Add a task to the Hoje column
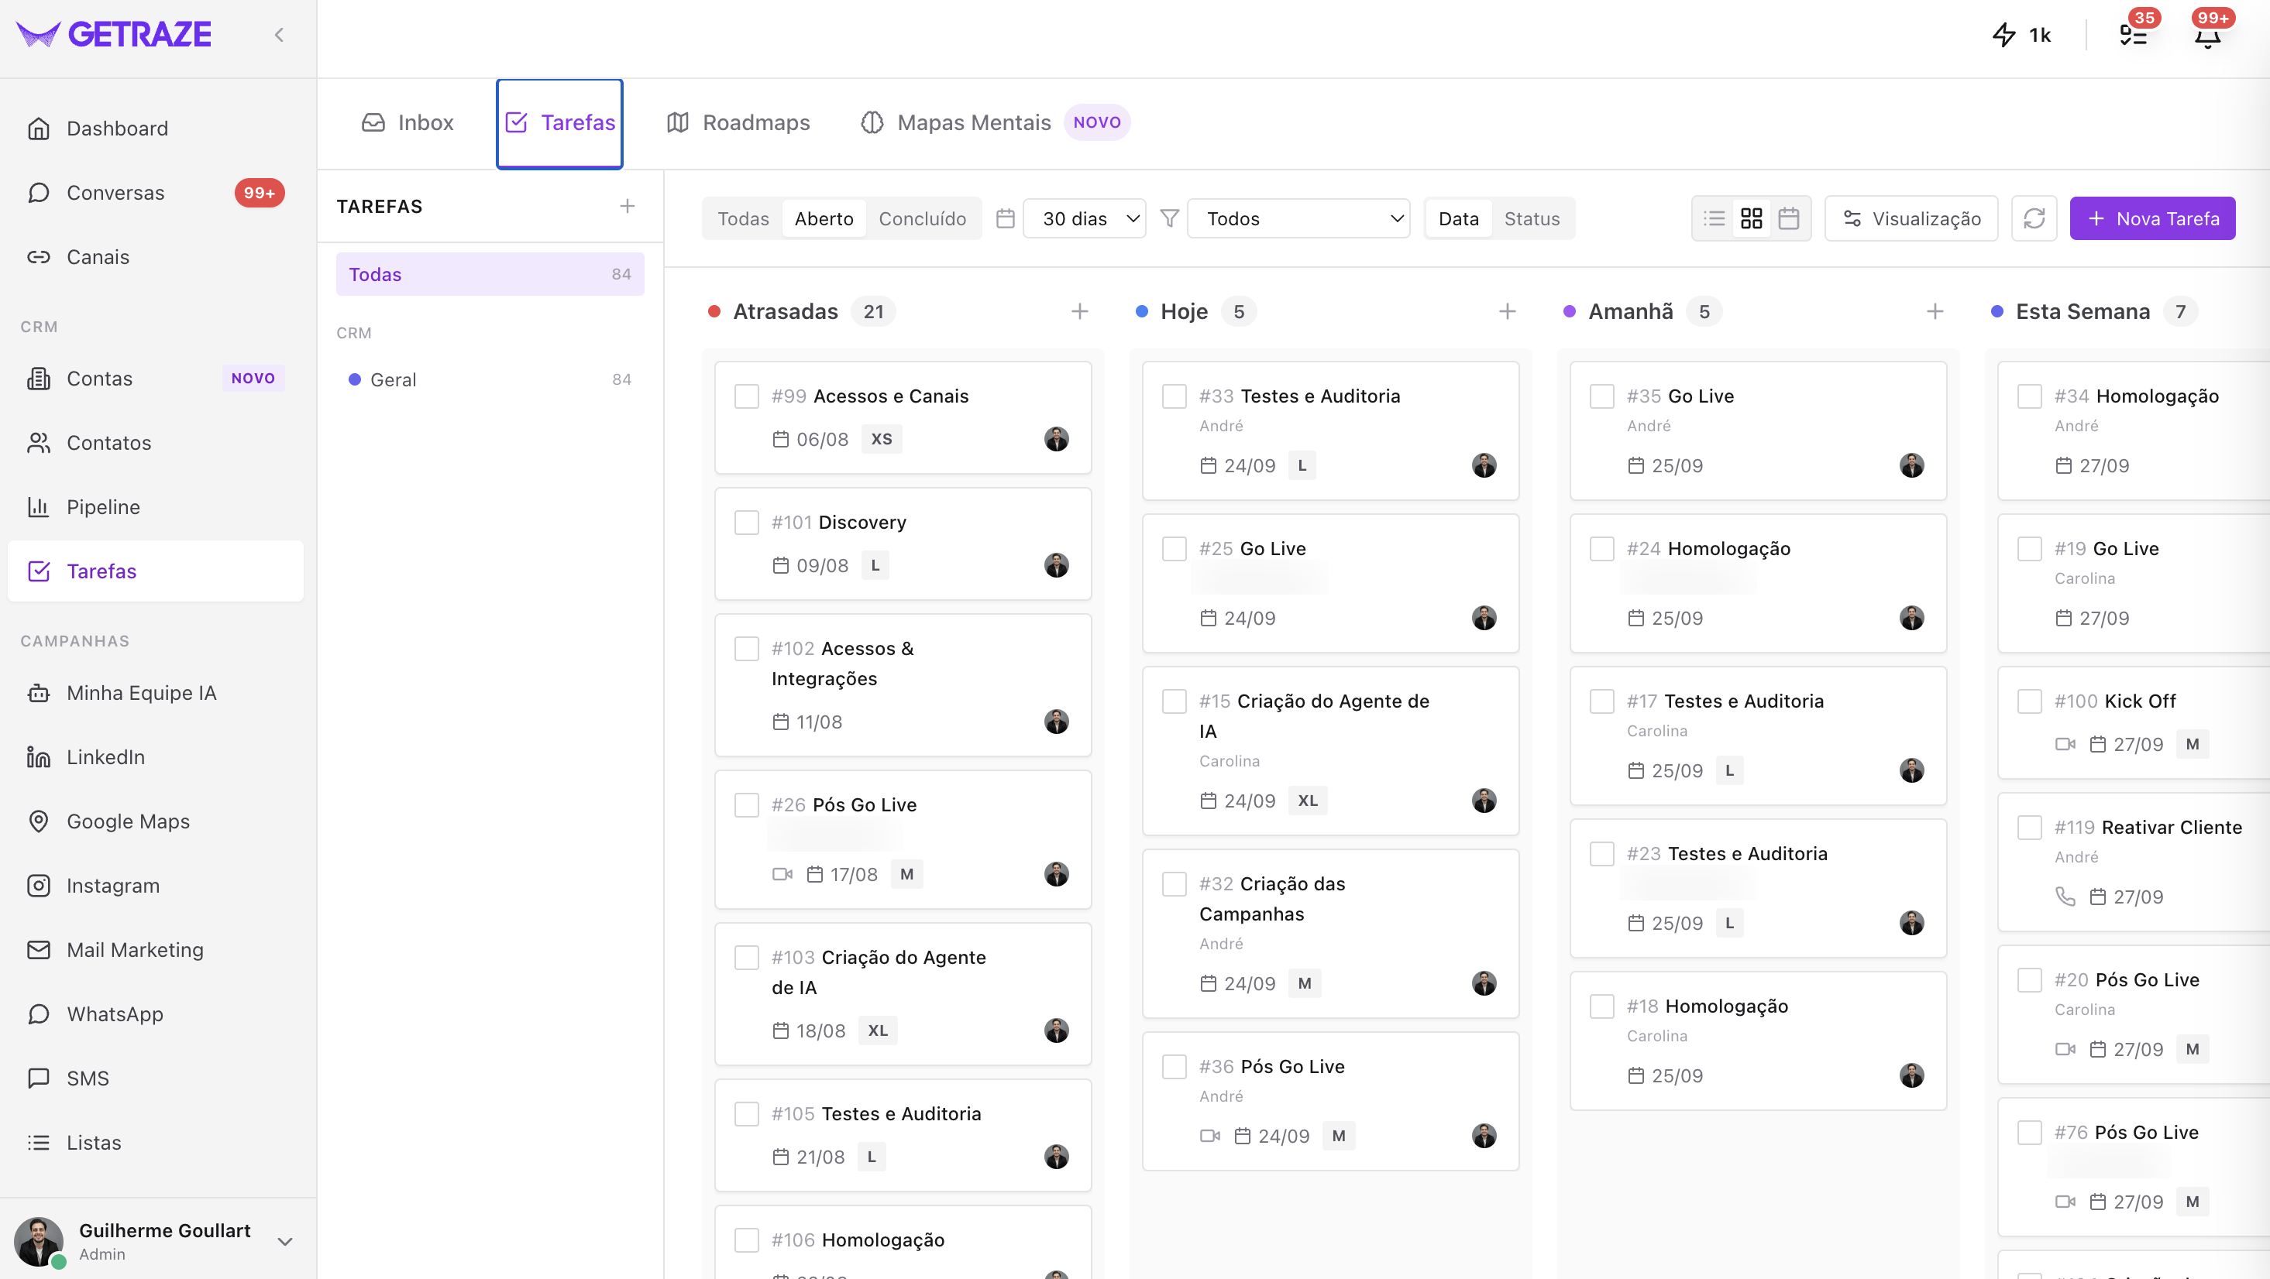The width and height of the screenshot is (2270, 1279). coord(1507,311)
